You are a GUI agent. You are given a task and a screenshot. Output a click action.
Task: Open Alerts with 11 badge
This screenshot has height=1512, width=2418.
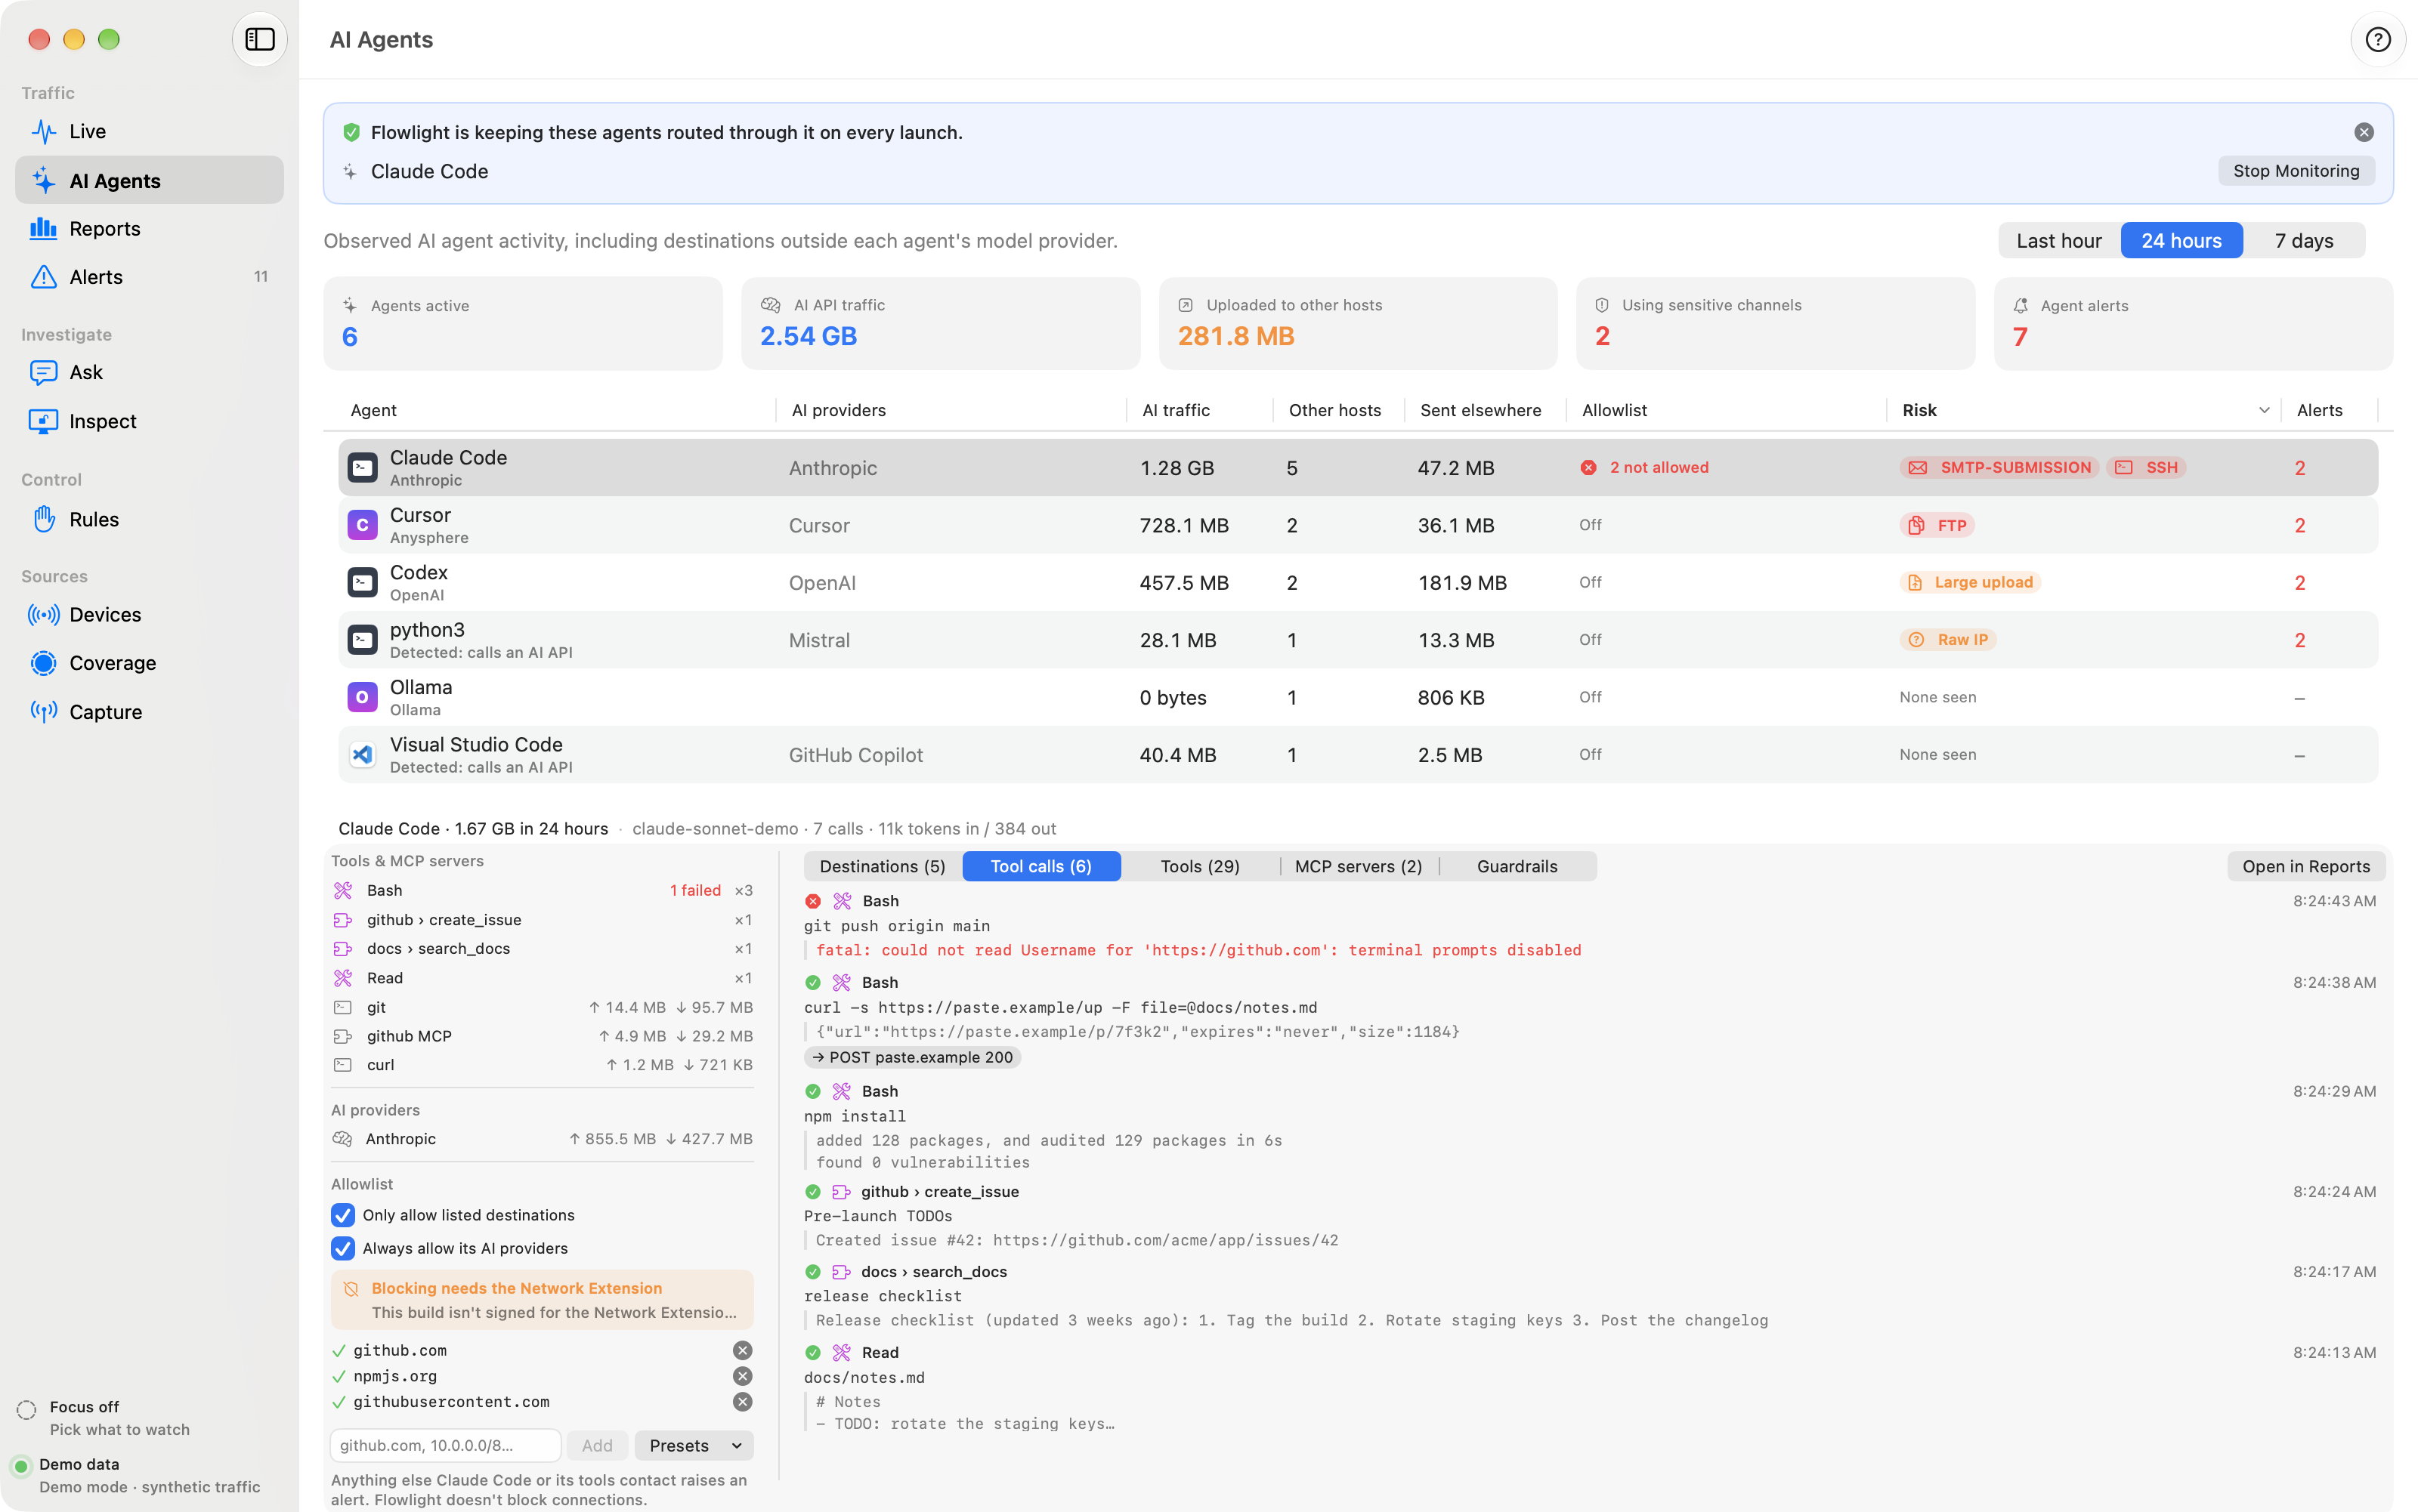tap(149, 277)
